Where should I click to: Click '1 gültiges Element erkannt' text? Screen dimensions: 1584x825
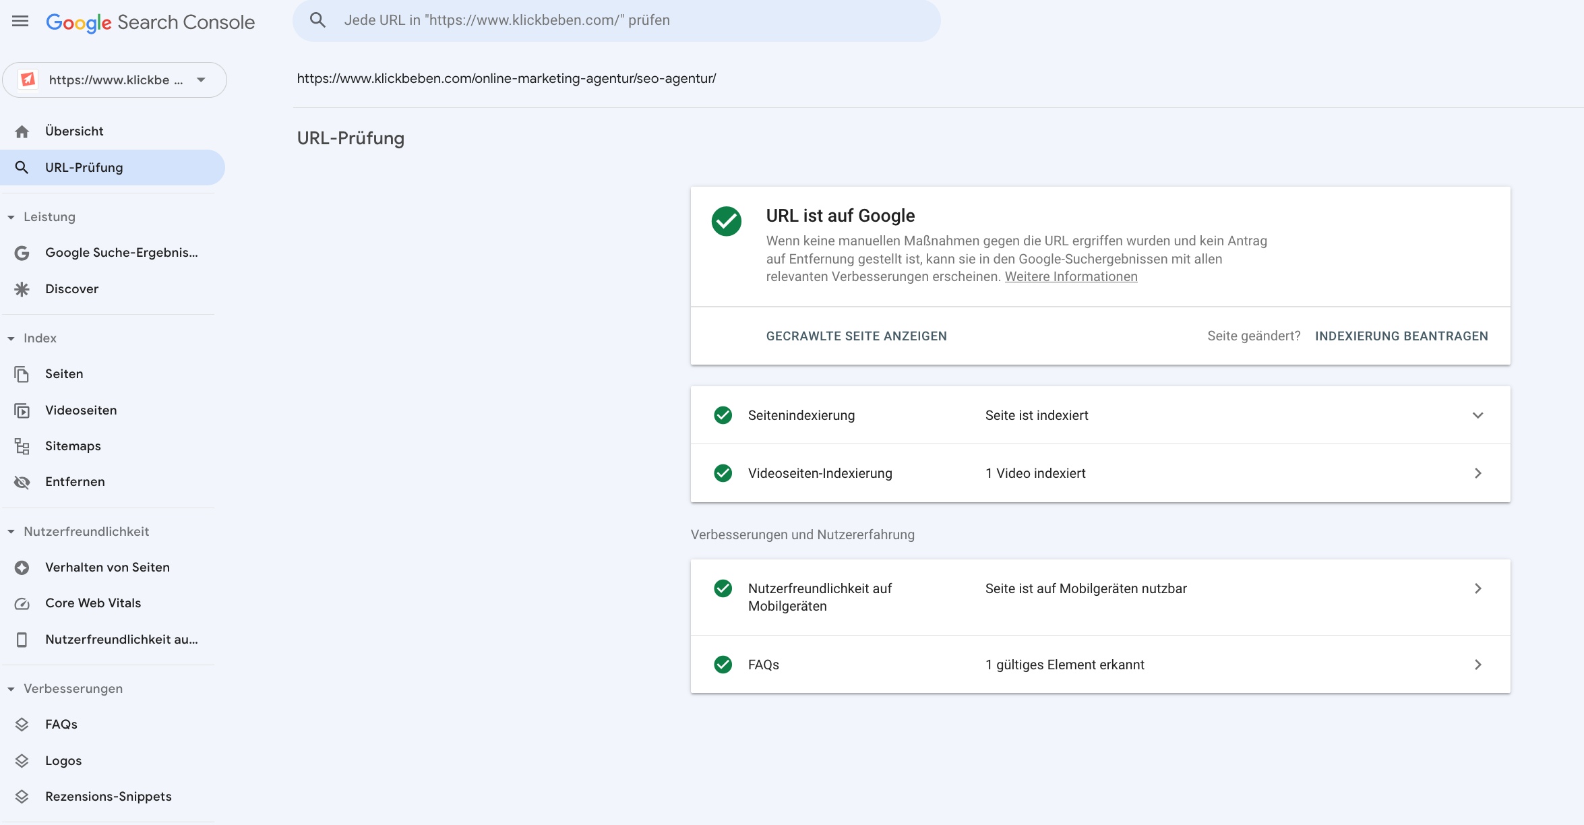tap(1065, 665)
